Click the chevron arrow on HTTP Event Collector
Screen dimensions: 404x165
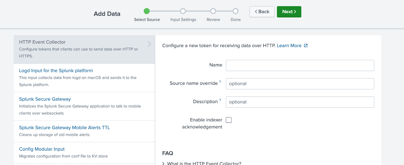point(149,44)
